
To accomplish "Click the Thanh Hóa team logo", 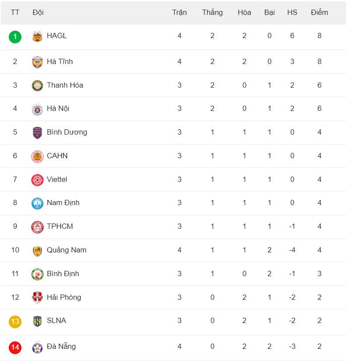I will [37, 85].
